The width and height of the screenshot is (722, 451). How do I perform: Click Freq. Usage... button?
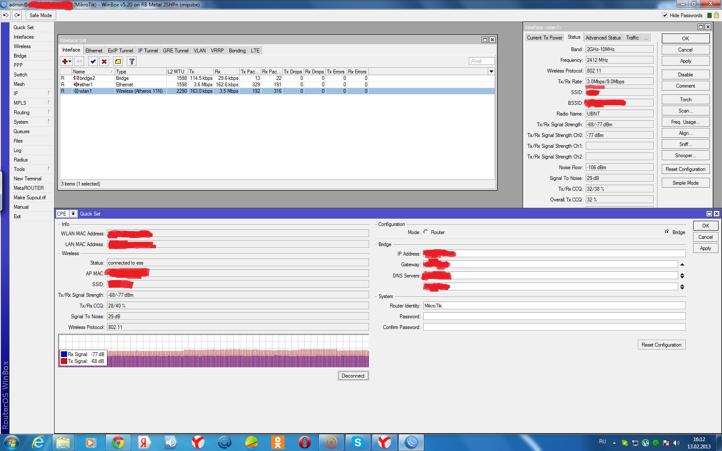click(685, 122)
